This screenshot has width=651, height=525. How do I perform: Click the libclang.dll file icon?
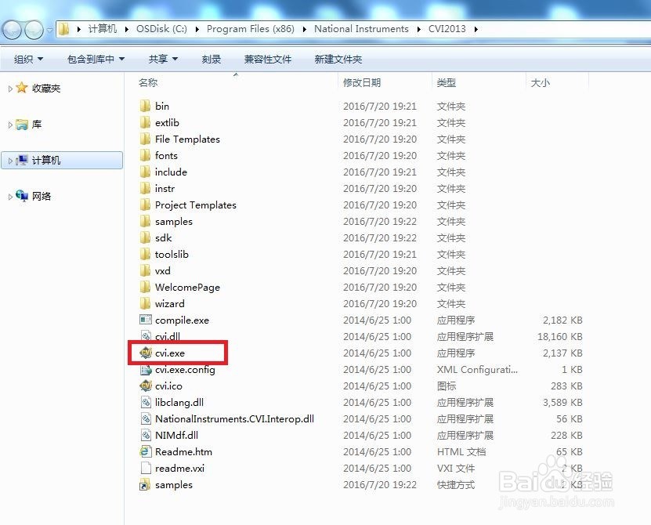(146, 402)
